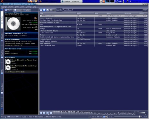Open the Engage menu
This screenshot has height=119, width=149.
[x=4, y=7]
